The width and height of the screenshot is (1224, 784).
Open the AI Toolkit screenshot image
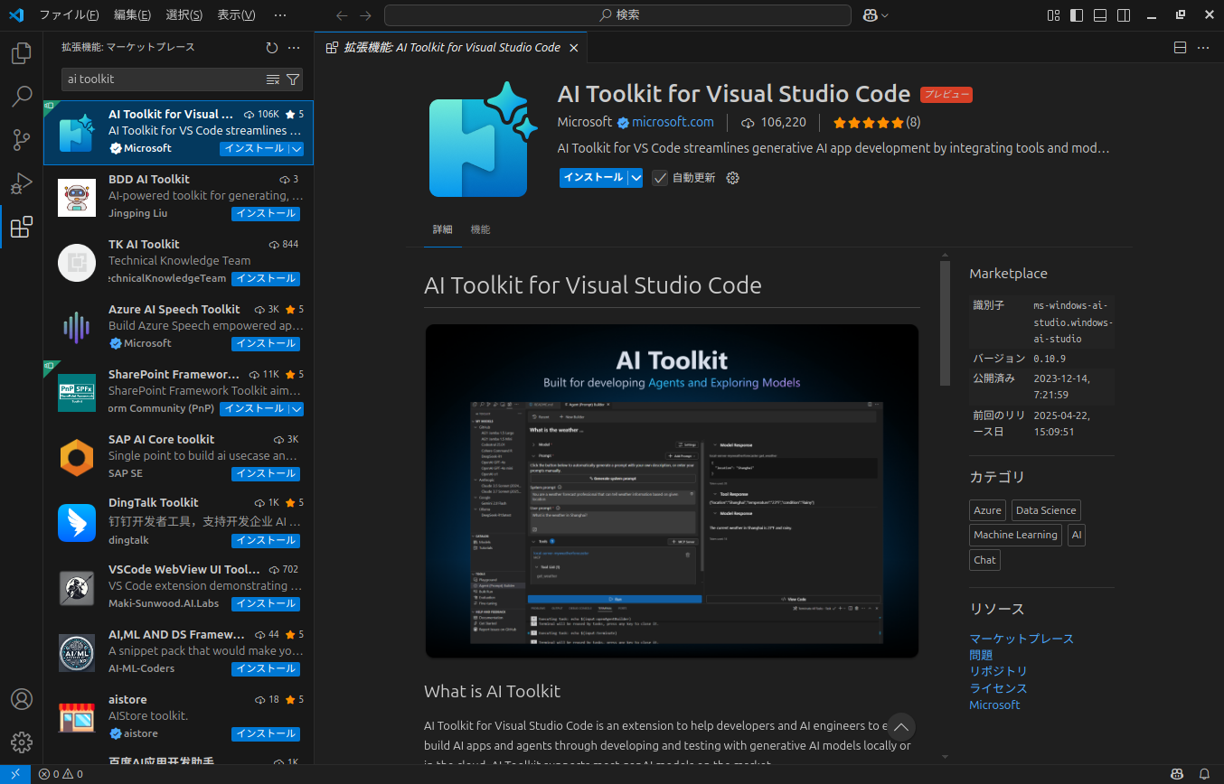[x=672, y=490]
